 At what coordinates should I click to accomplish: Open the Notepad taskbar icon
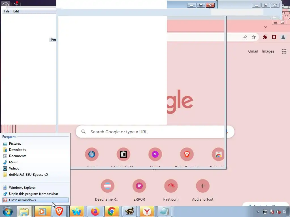click(164, 211)
